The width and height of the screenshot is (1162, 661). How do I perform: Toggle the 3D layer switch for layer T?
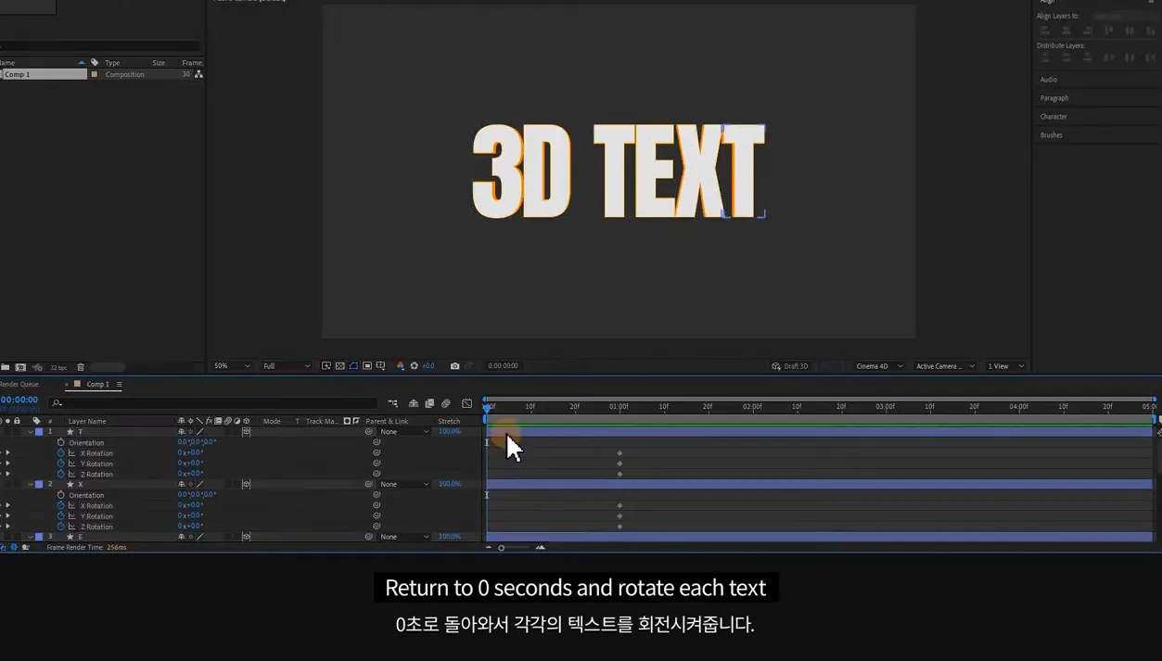(246, 432)
